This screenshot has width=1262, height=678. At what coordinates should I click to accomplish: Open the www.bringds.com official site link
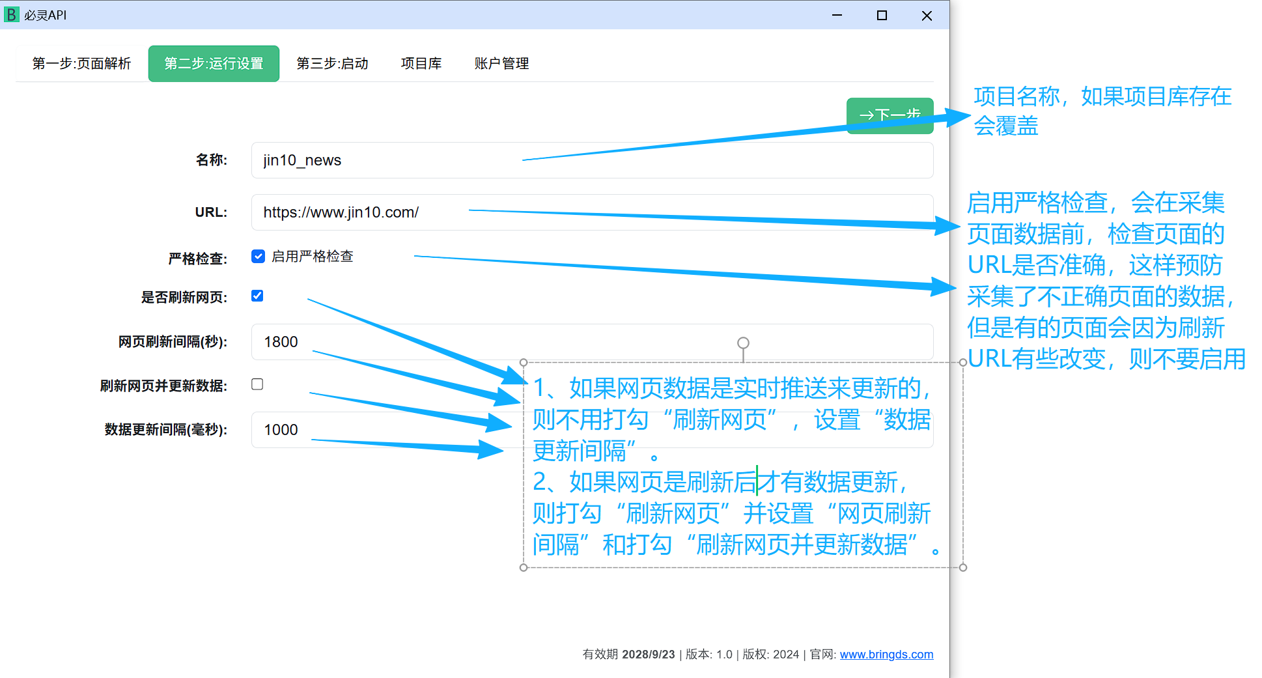[x=886, y=655]
